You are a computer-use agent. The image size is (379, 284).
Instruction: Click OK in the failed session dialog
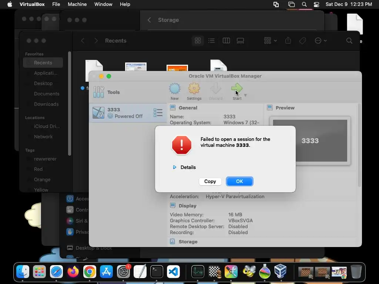coord(239,181)
